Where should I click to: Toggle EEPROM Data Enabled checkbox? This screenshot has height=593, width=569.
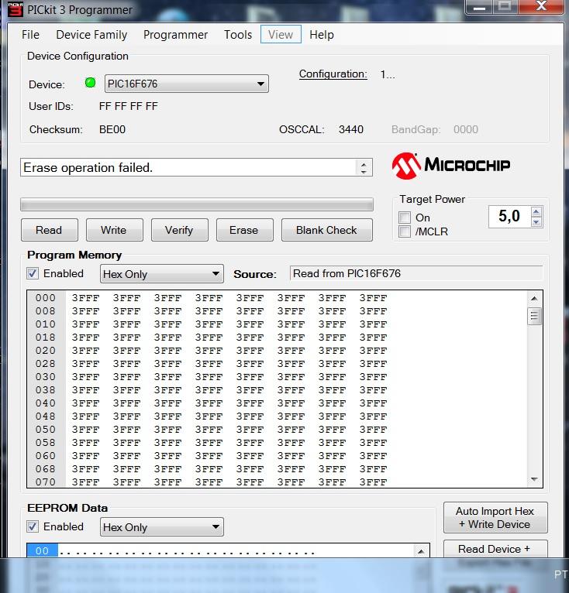(33, 526)
